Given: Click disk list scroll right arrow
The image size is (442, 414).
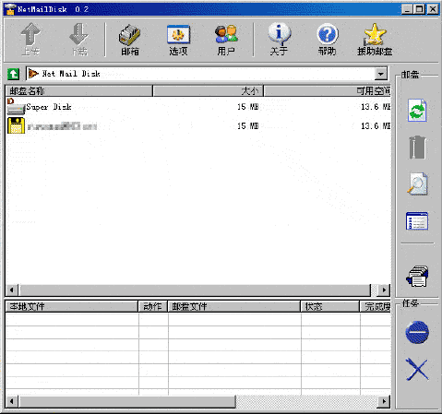Looking at the screenshot, I should point(384,290).
